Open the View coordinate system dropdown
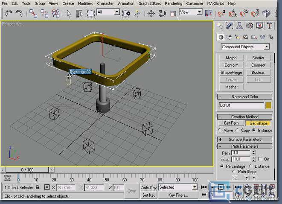Viewport: 282px width, 204px height. [x=191, y=12]
